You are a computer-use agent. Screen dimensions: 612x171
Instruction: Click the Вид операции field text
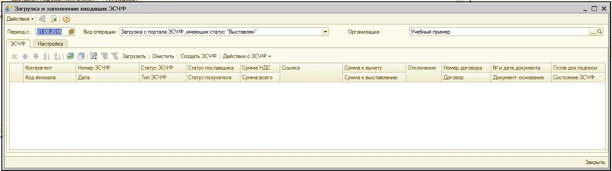point(221,32)
